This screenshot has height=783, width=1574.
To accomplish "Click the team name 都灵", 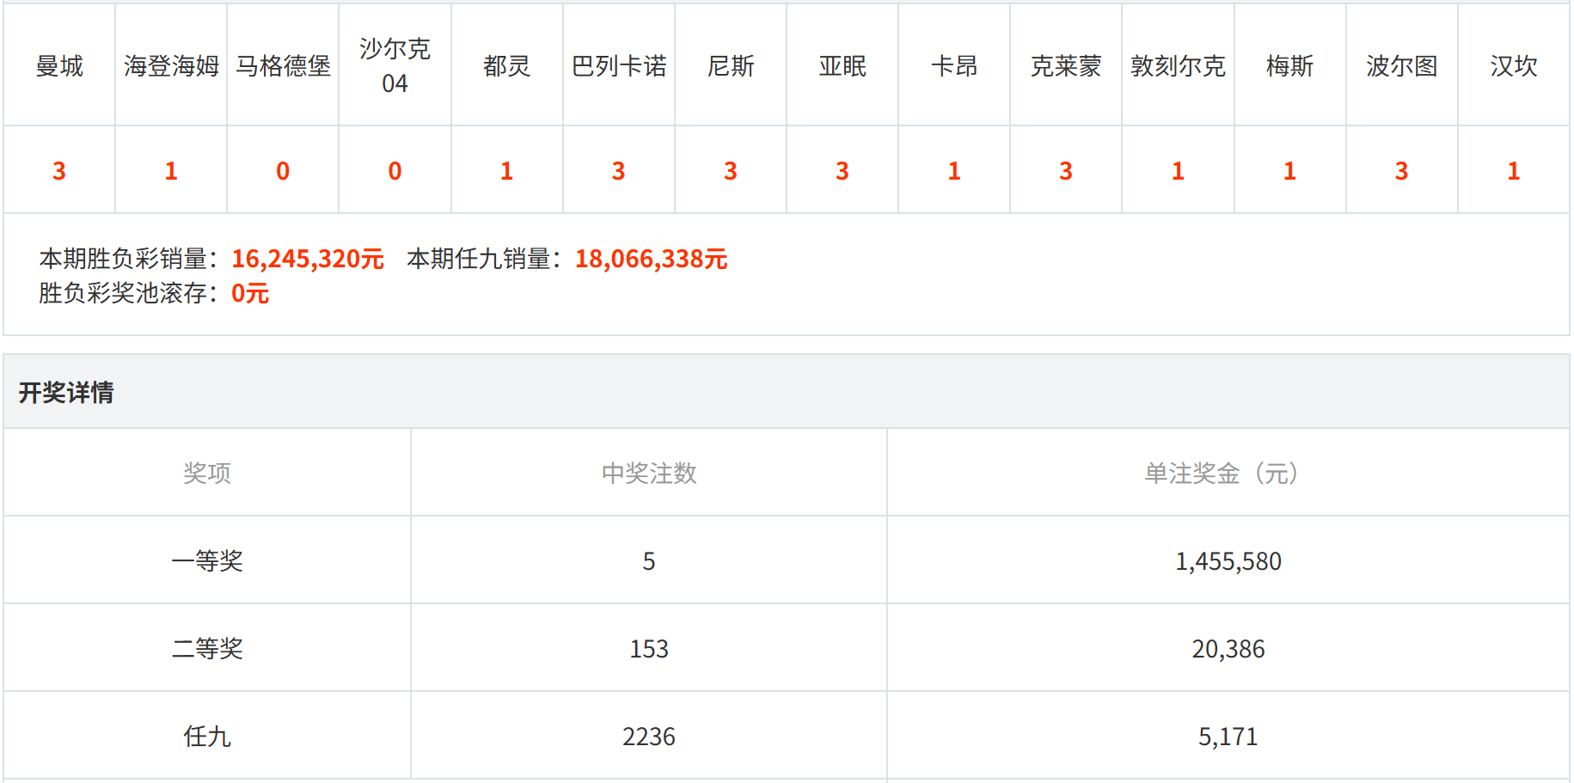I will pyautogui.click(x=506, y=66).
